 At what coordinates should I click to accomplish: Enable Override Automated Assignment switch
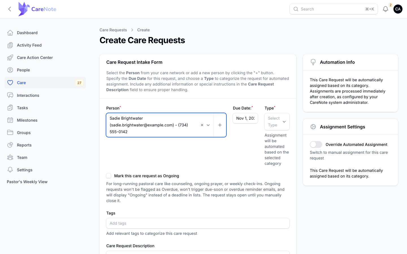316,144
